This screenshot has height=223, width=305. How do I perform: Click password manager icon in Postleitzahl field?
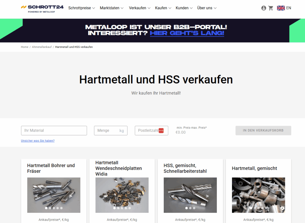click(161, 130)
